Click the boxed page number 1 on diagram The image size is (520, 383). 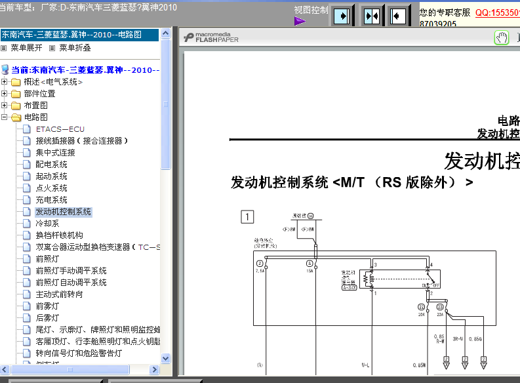tap(247, 217)
